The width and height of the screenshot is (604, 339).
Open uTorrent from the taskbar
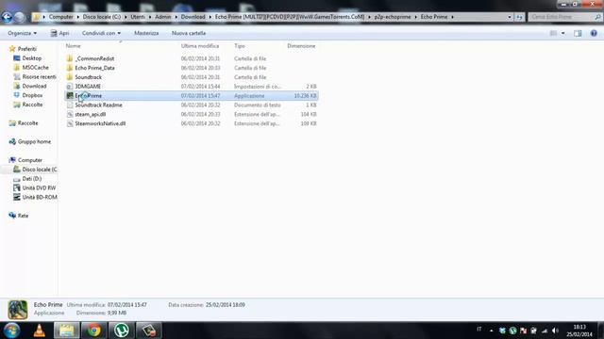[x=122, y=331]
